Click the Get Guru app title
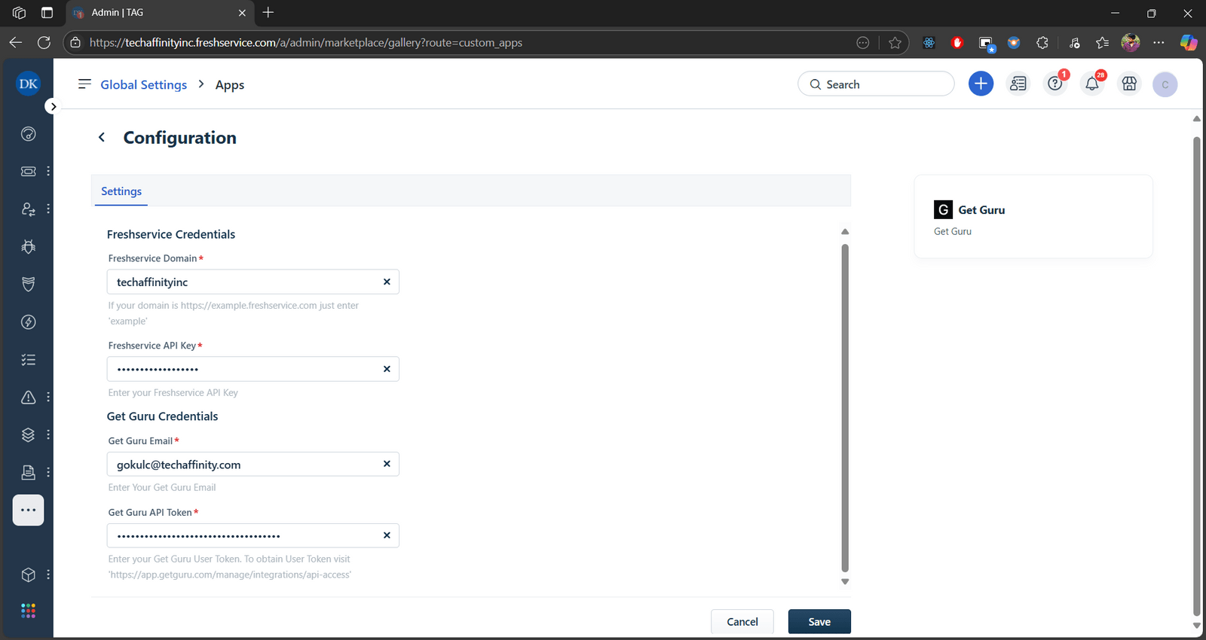Image resolution: width=1206 pixels, height=640 pixels. tap(981, 210)
